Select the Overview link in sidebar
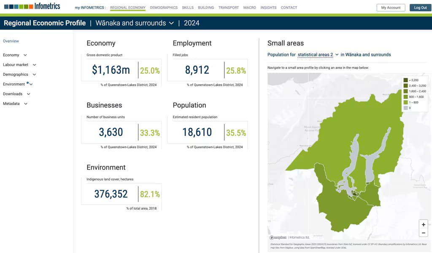This screenshot has width=432, height=253. coord(11,41)
